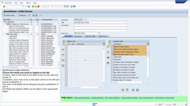Click the Create new session icon

(65, 6)
